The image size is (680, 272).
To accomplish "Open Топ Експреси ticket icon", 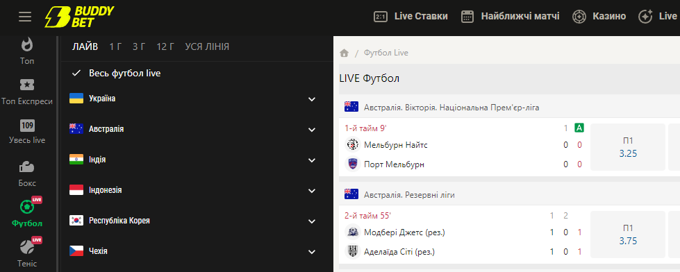I will pyautogui.click(x=27, y=85).
